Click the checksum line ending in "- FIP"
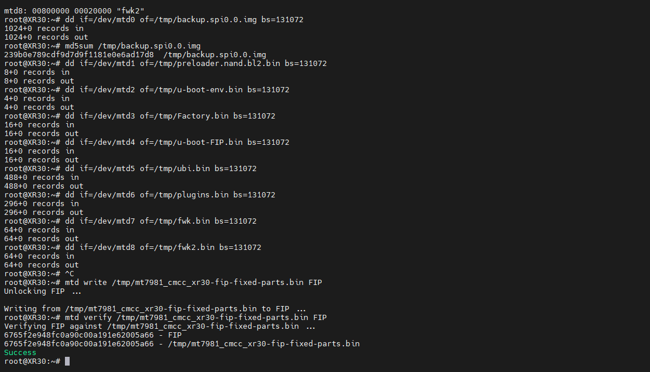This screenshot has height=372, width=650. [92, 335]
